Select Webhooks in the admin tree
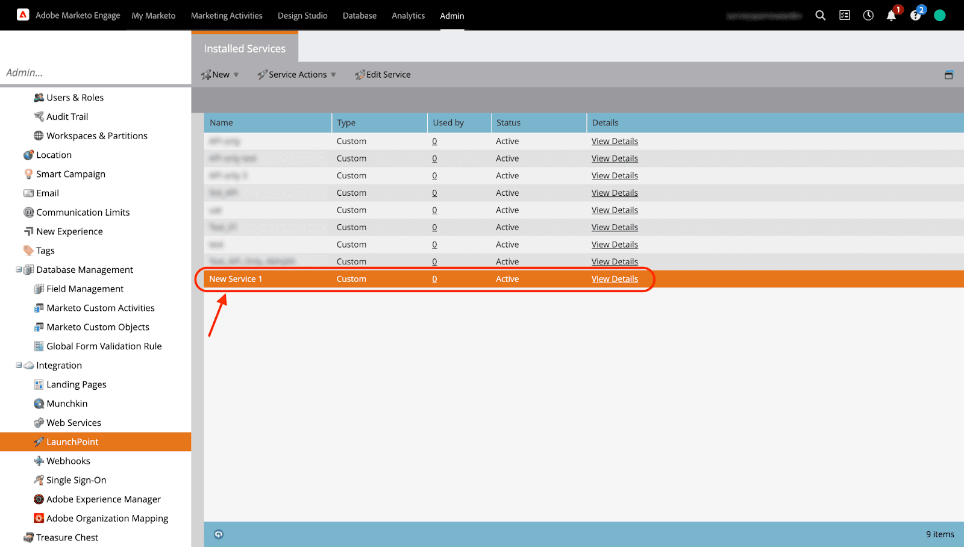 click(68, 461)
